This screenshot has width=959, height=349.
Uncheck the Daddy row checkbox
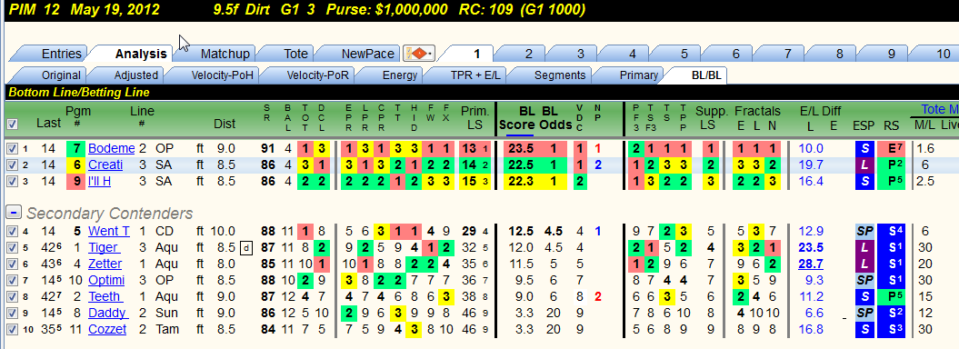coord(12,314)
